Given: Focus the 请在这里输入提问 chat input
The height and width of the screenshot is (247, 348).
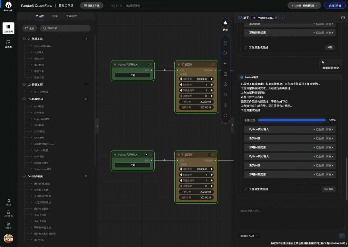Looking at the screenshot, I should coord(291,218).
